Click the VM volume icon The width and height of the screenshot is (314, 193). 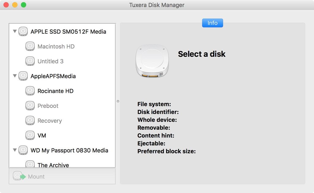(x=30, y=135)
